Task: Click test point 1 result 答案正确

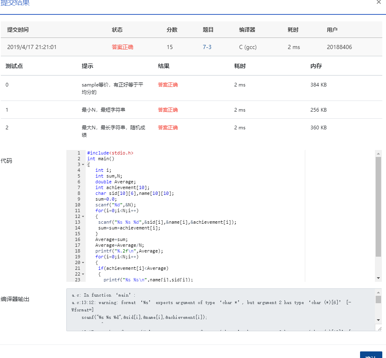Action: (168, 110)
